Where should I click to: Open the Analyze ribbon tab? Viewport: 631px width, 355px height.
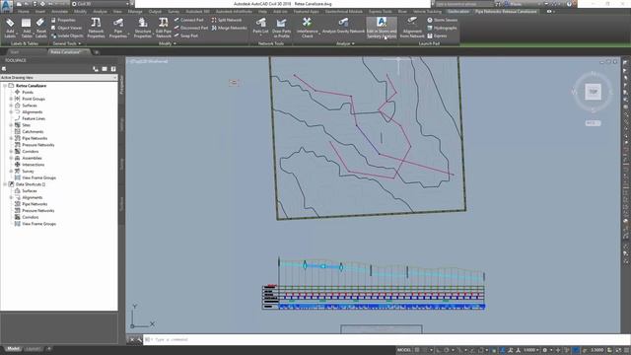(100, 12)
